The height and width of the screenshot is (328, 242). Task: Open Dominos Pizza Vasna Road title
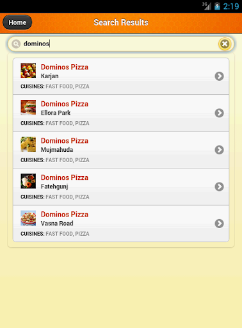(65, 215)
